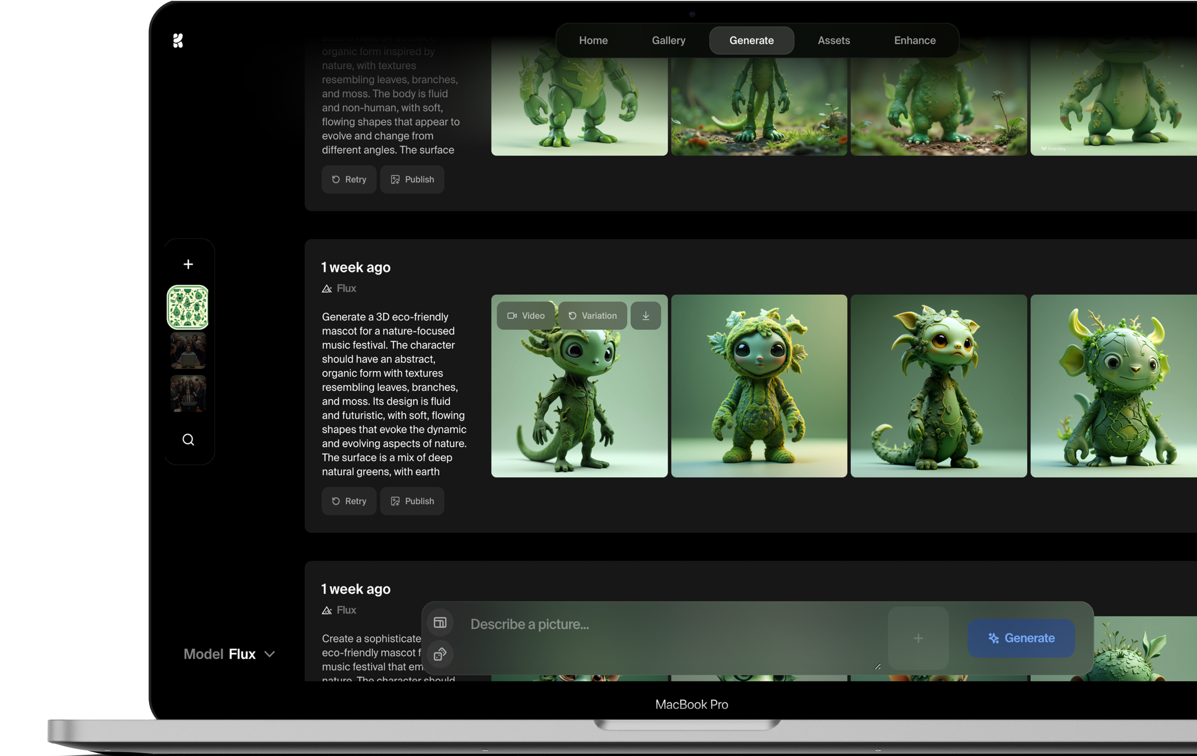Click the Variation button on the mascot image

593,316
